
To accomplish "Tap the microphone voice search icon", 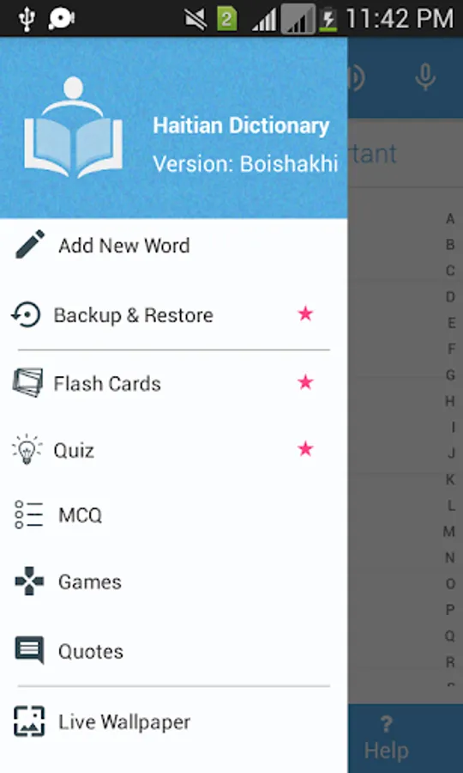I will point(425,77).
